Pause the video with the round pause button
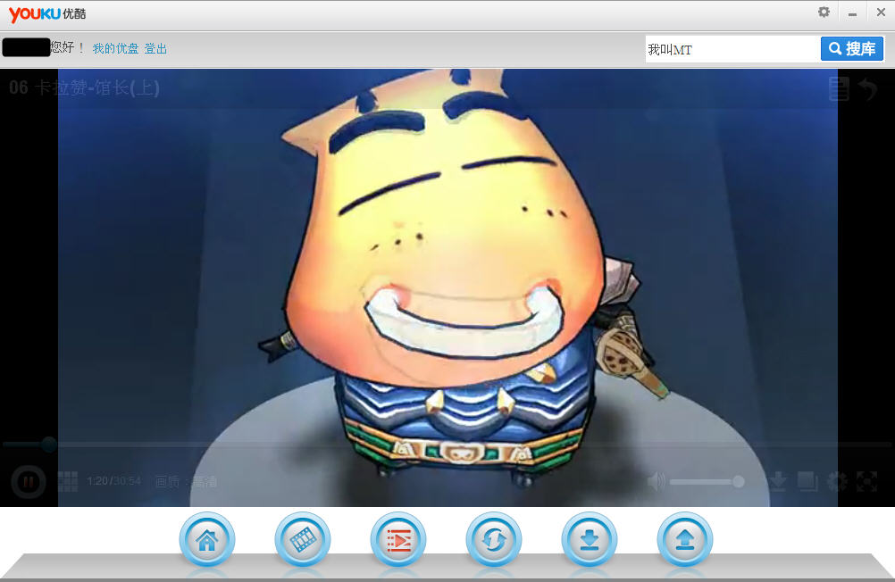The image size is (895, 582). coord(28,482)
